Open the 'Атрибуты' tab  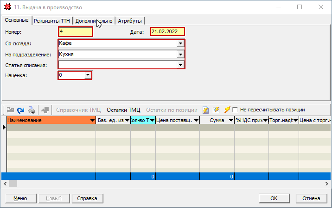(130, 21)
